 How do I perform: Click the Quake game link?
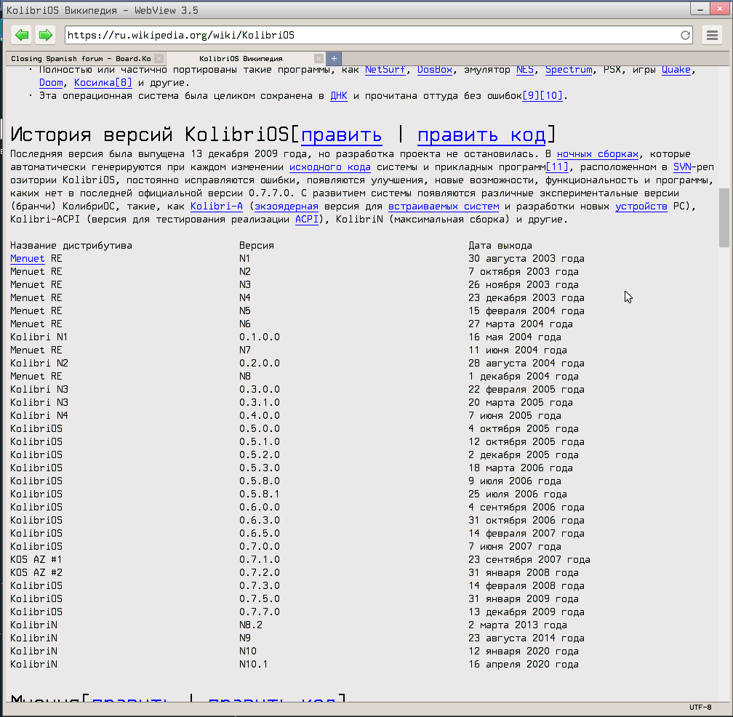coord(676,69)
